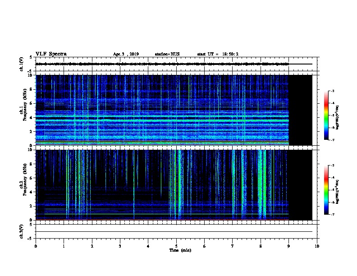Click the "-7" label on ch.1 color bar
This screenshot has height=276, width=357.
[x=332, y=140]
